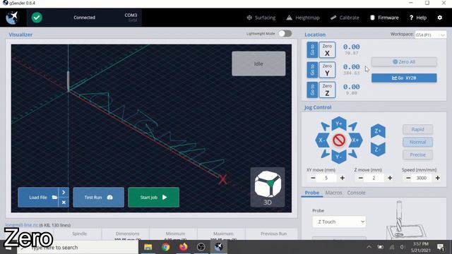Open File Explorer from taskbar
This screenshot has width=452, height=254.
[x=148, y=247]
